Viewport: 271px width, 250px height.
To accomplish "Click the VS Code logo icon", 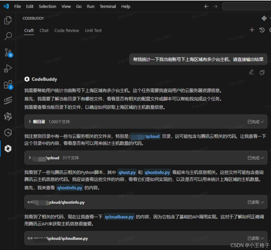I will click(x=6, y=6).
